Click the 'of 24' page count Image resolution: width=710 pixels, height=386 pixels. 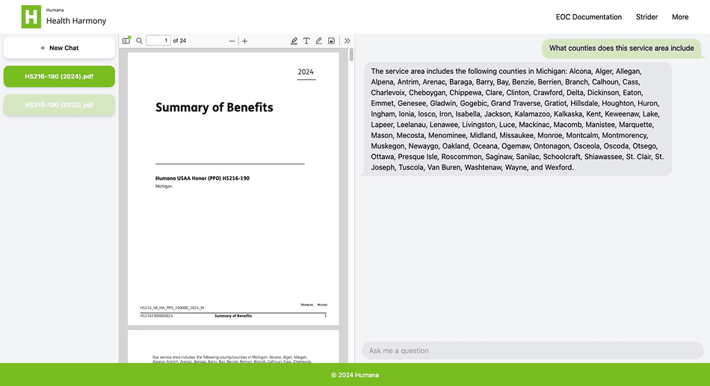coord(180,41)
